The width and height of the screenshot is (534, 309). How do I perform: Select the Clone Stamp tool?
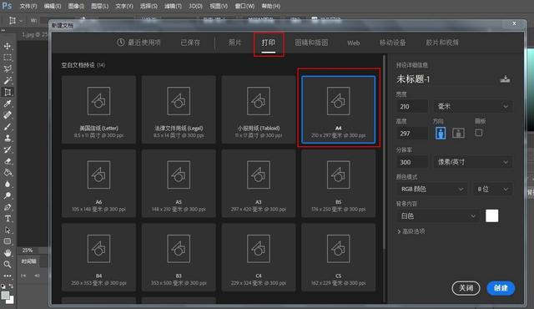click(x=8, y=138)
